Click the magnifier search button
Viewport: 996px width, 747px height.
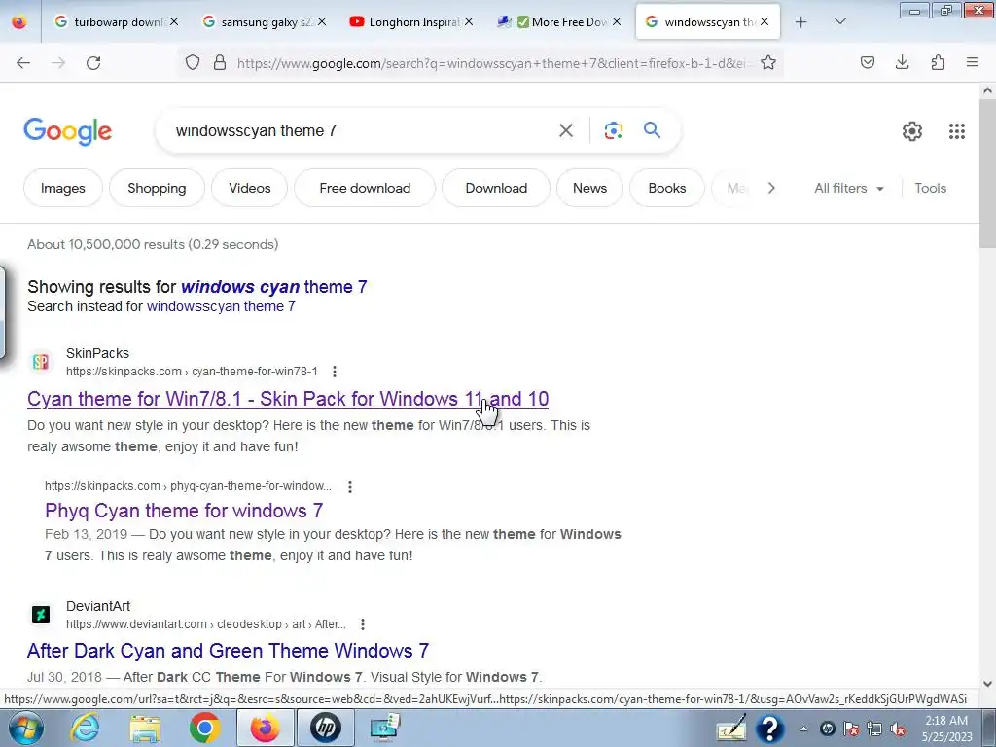(x=652, y=130)
